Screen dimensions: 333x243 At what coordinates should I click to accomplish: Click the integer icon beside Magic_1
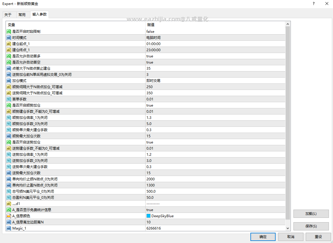point(9,229)
